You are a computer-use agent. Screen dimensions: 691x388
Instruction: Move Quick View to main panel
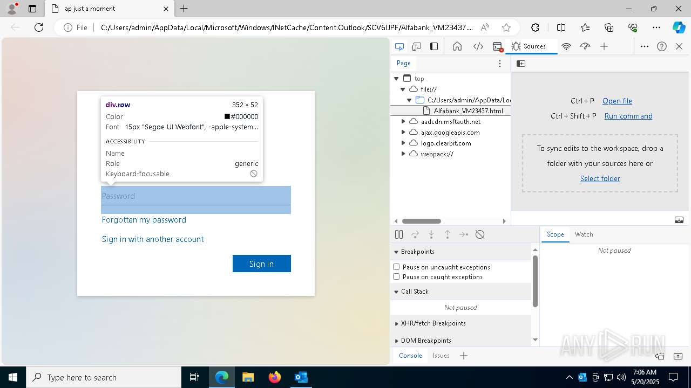[x=660, y=356]
